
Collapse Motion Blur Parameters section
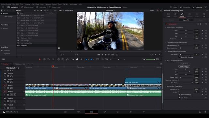coord(166,86)
